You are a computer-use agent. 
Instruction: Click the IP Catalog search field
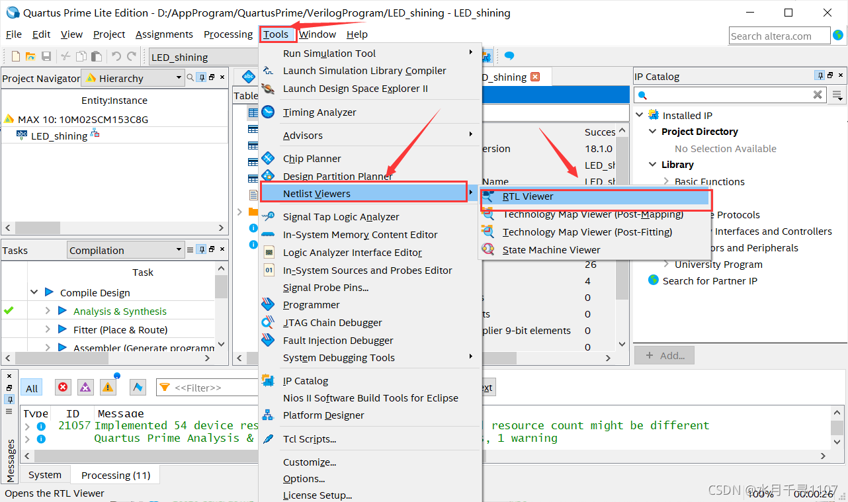pos(731,95)
